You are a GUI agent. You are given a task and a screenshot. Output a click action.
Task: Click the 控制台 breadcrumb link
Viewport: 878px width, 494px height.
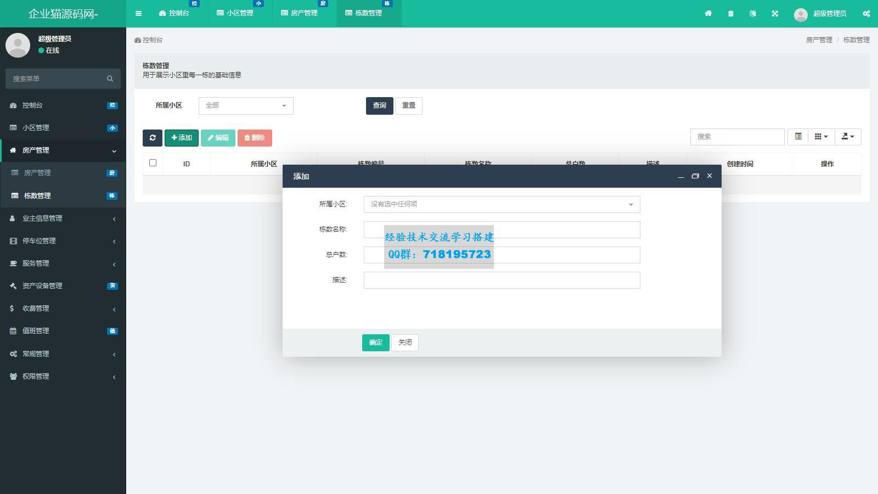(149, 40)
